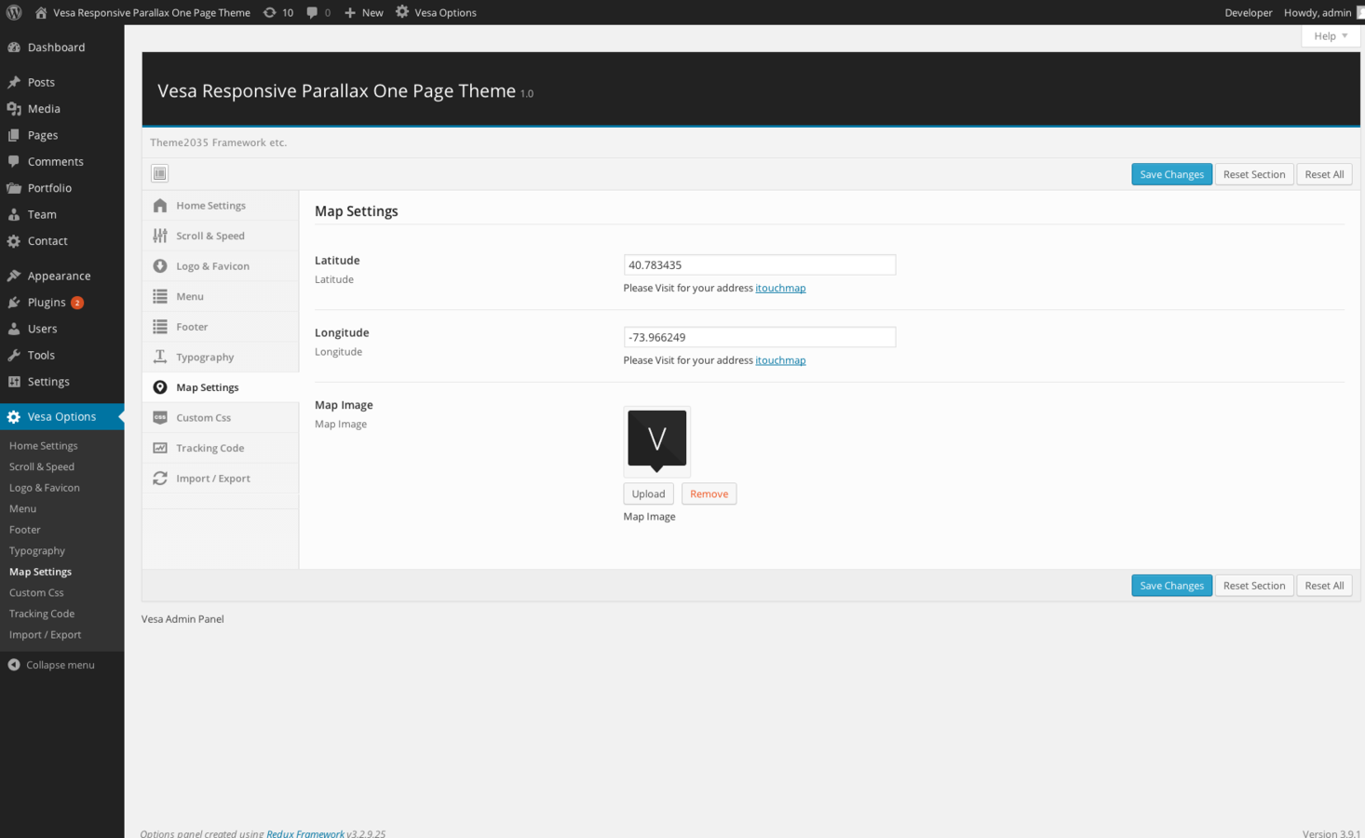This screenshot has height=838, width=1365.
Task: Click the Plugins plug icon
Action: [x=14, y=303]
